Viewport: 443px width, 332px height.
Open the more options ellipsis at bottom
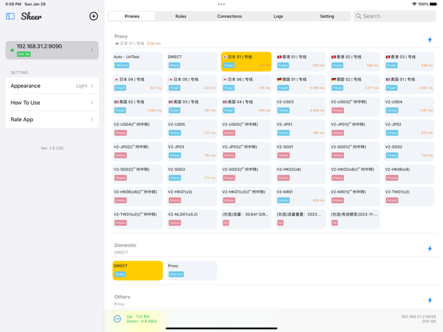point(117,319)
